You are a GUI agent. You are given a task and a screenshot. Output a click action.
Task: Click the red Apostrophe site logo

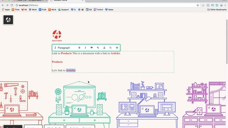click(57, 36)
